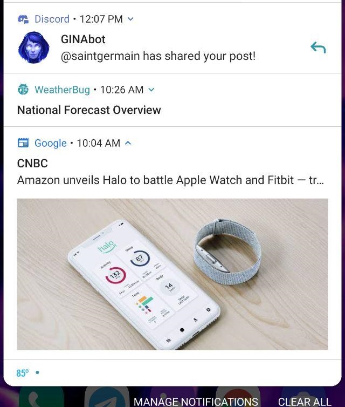Expand the WeatherBug notification chevron
Viewport: 345px width, 407px height.
(x=151, y=90)
